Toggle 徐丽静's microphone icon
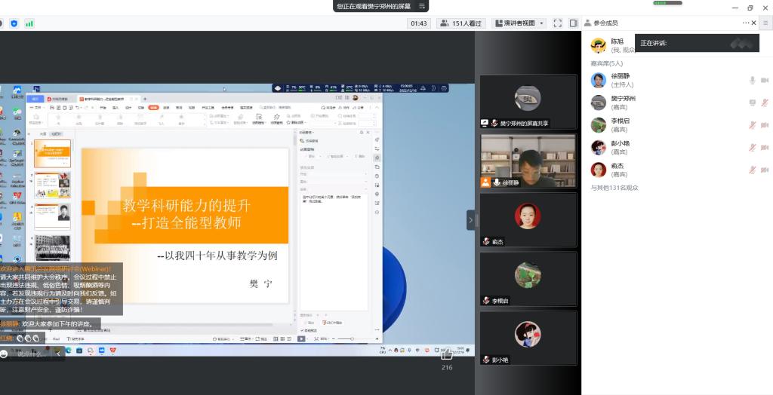 click(752, 81)
